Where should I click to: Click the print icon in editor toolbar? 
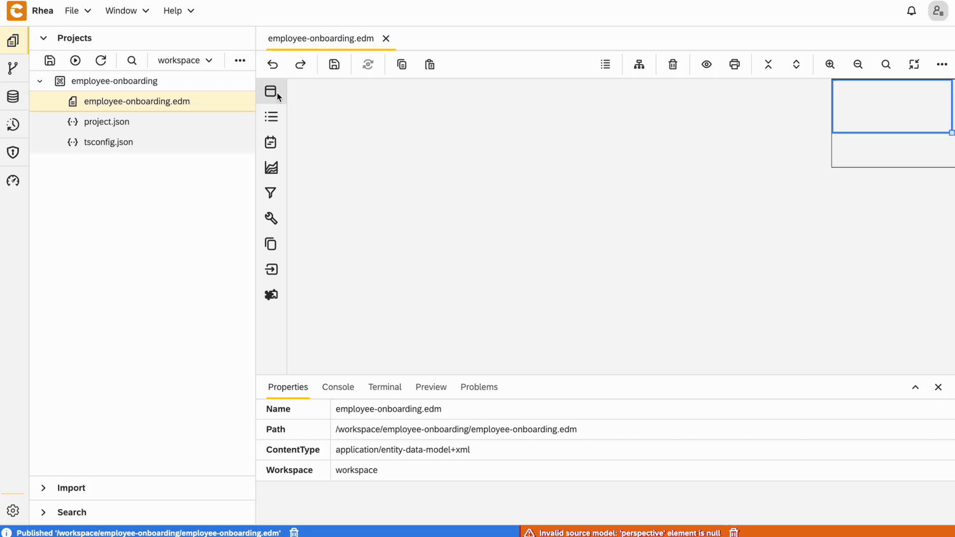734,64
